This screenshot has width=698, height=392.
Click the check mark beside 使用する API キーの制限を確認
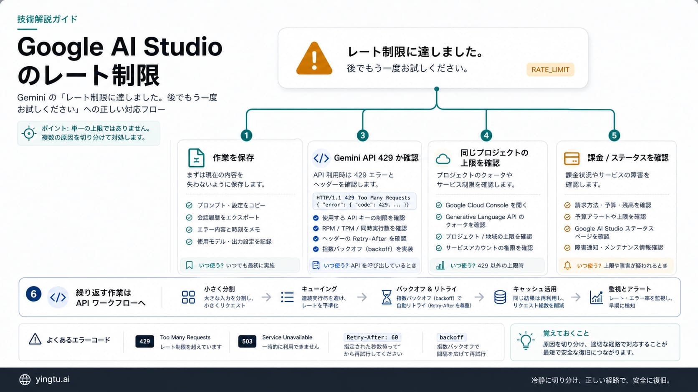coord(316,218)
